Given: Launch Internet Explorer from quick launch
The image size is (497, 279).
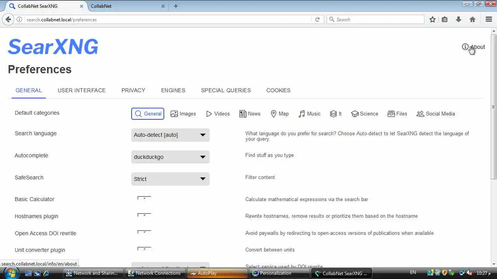Looking at the screenshot, I should pos(46,273).
